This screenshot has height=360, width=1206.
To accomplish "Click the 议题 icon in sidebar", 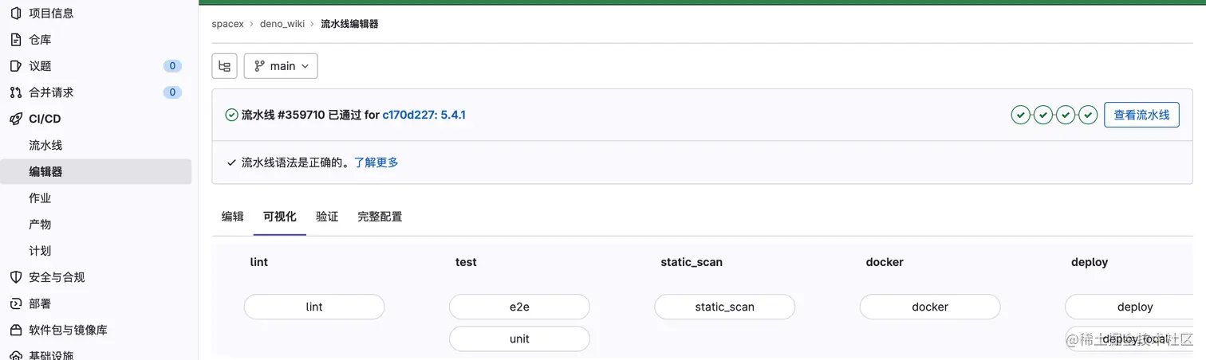I will (15, 65).
